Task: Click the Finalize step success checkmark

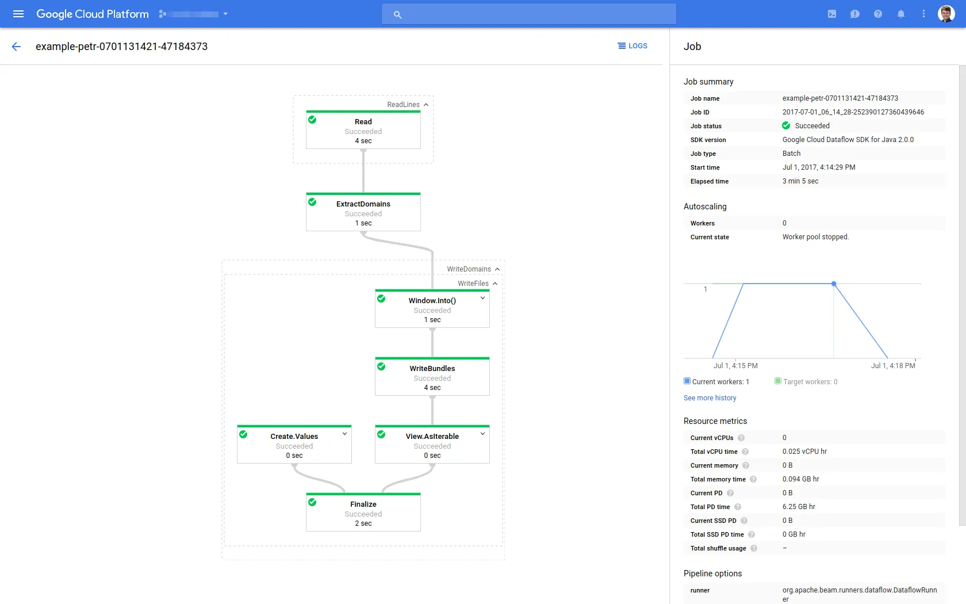Action: (312, 502)
